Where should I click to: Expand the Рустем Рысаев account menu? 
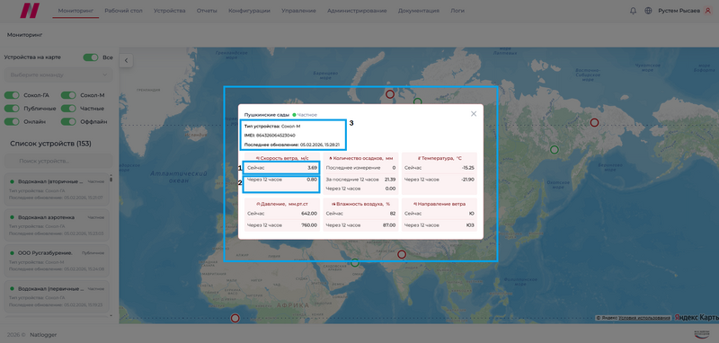tap(679, 11)
